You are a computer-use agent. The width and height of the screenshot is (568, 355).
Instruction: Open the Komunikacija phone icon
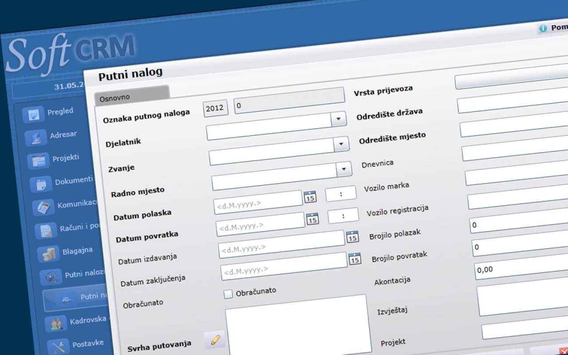pos(43,208)
